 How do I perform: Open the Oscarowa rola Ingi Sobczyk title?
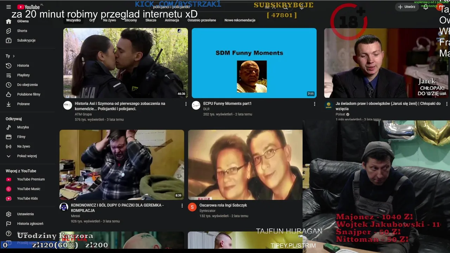(x=223, y=205)
